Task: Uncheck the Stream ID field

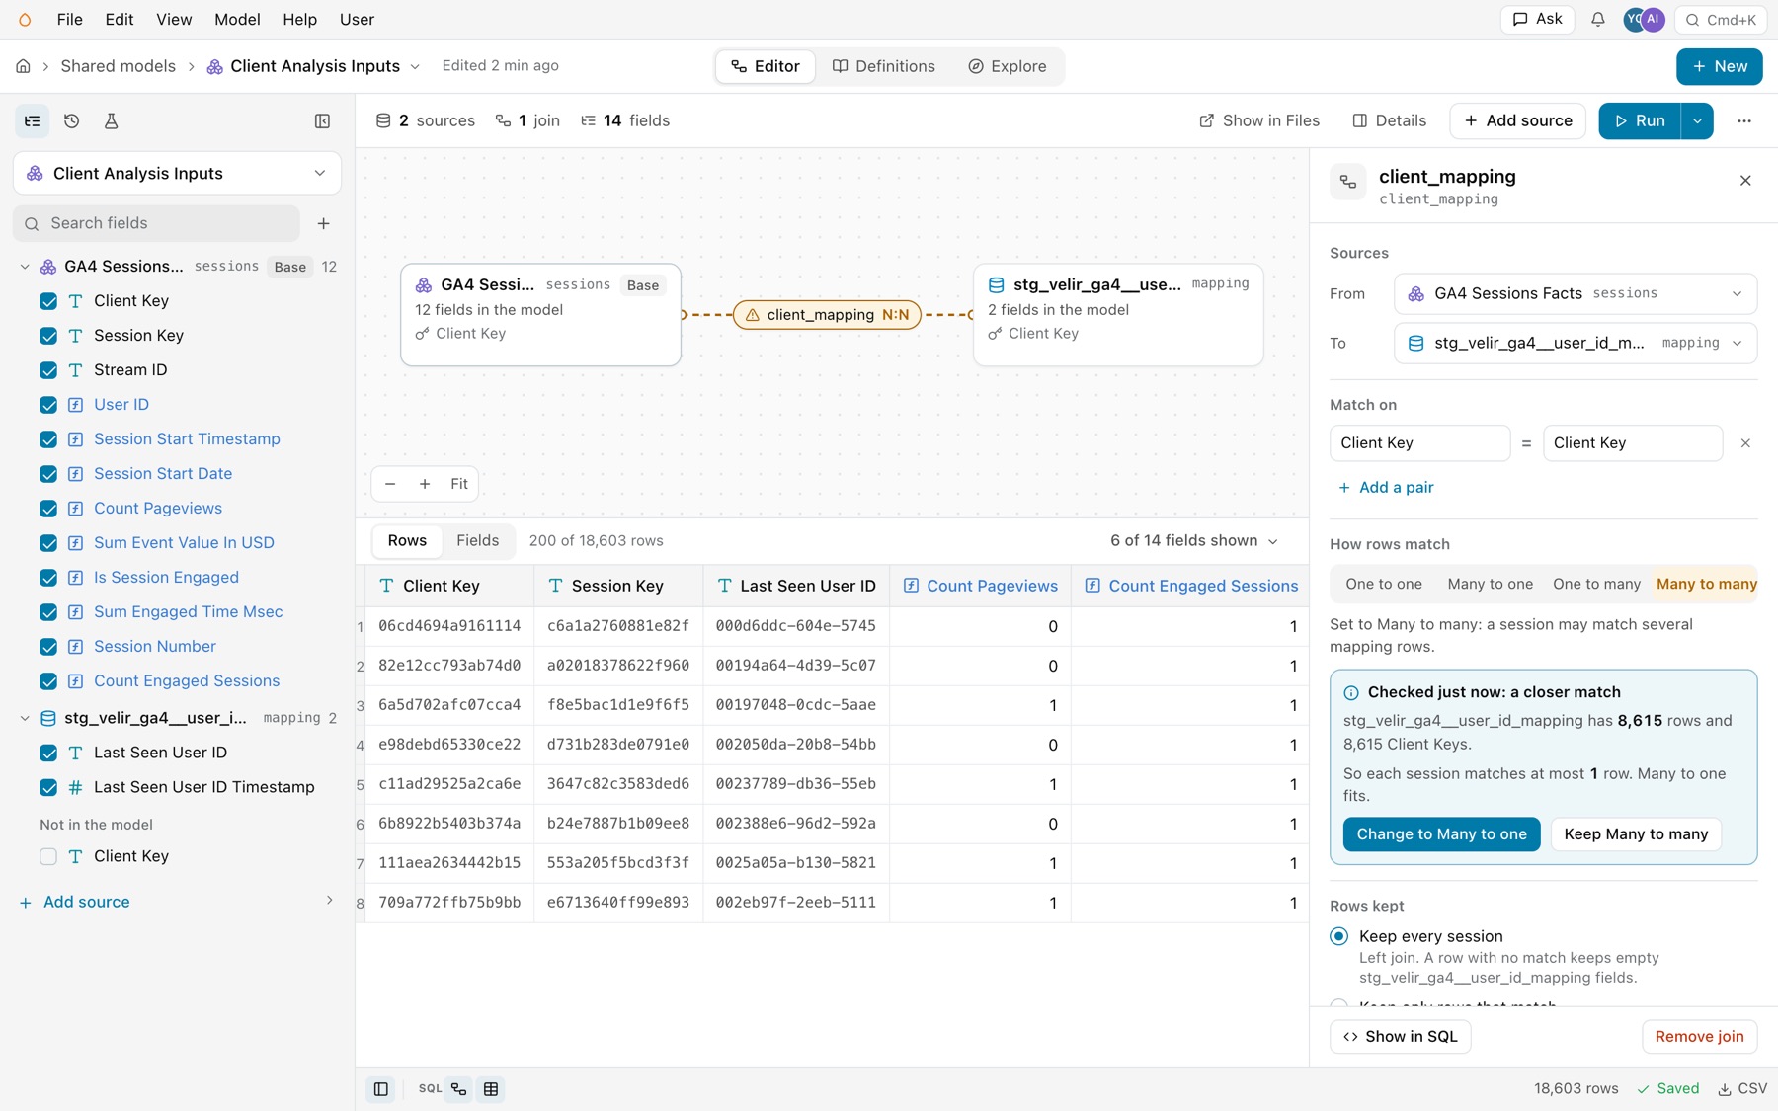Action: point(48,370)
